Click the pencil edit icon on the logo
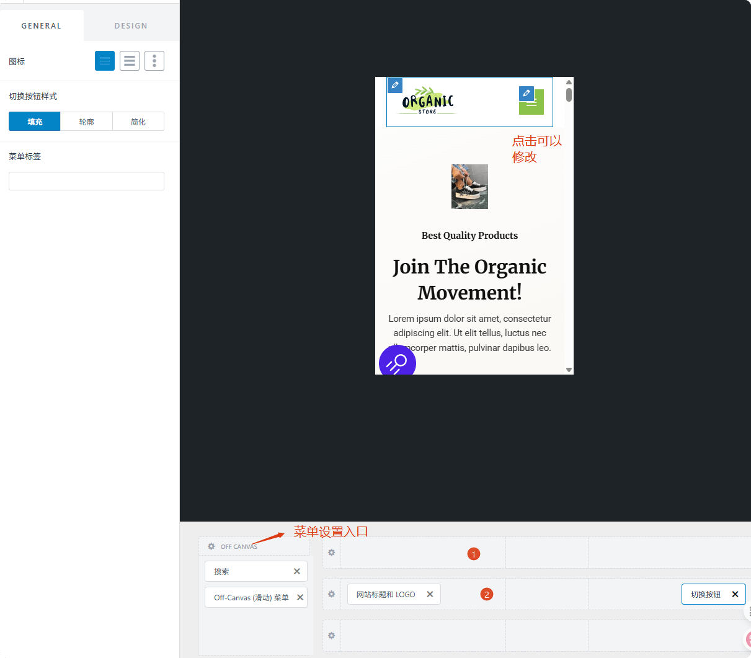The image size is (751, 658). click(x=395, y=85)
